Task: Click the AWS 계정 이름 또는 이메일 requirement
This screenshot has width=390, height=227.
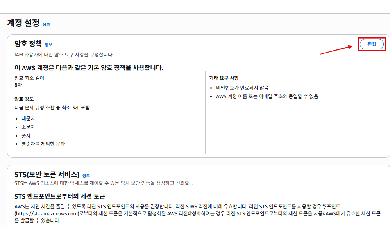Action: pos(267,96)
